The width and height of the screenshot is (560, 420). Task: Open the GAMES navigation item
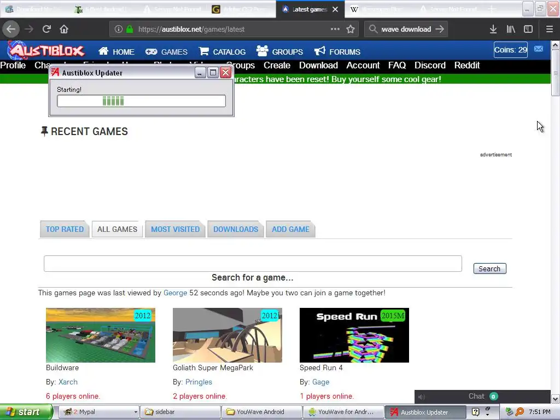166,52
